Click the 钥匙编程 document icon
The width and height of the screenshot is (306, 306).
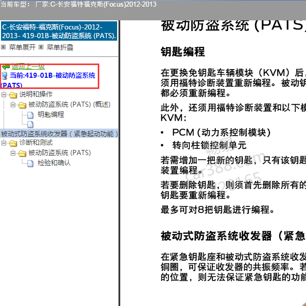tap(31, 115)
